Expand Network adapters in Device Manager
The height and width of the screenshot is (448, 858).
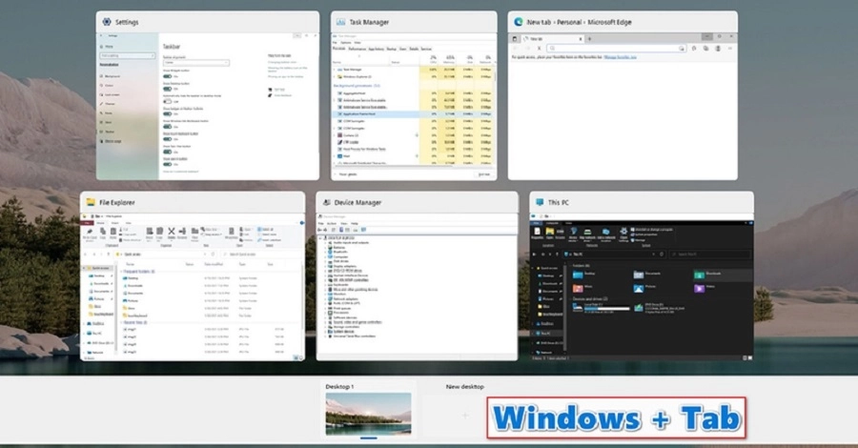tap(326, 299)
